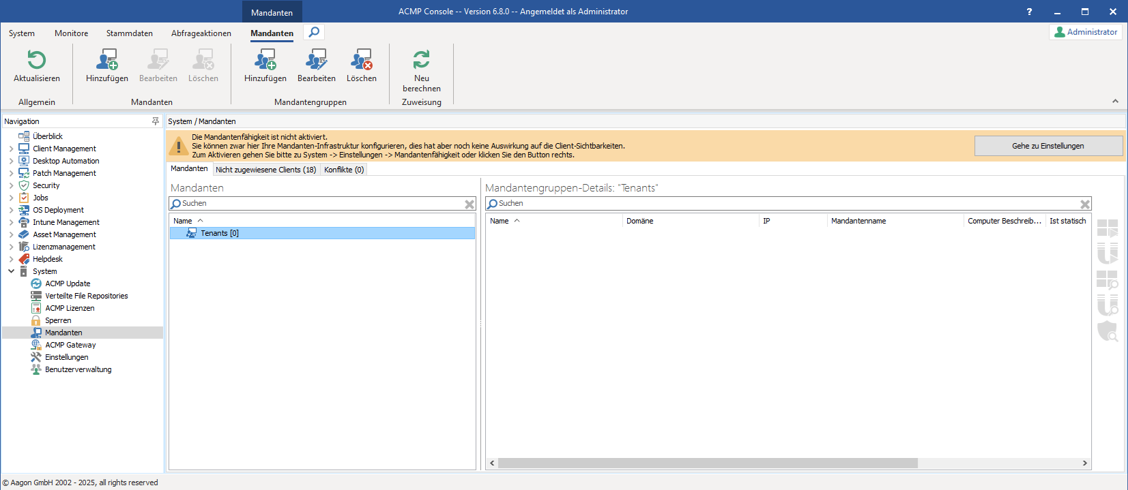The image size is (1128, 490).
Task: Click the Aktualisieren refresh icon
Action: pos(37,61)
